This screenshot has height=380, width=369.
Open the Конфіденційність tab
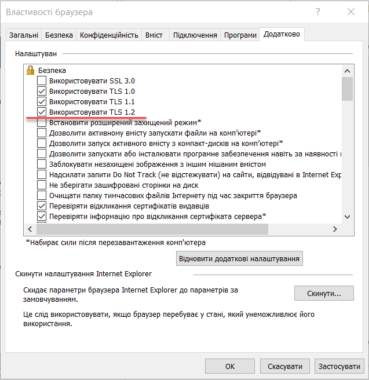(109, 35)
